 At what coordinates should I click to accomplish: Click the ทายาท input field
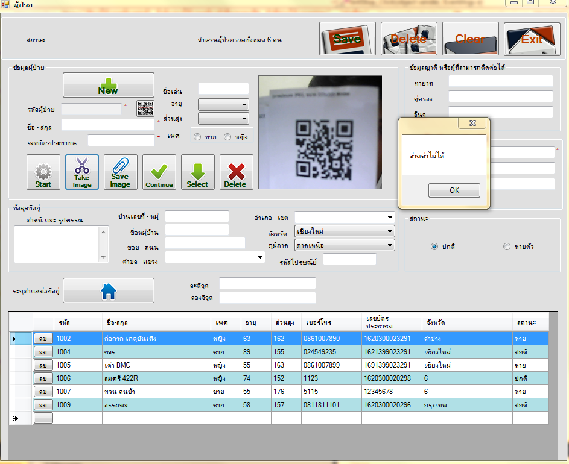point(501,81)
